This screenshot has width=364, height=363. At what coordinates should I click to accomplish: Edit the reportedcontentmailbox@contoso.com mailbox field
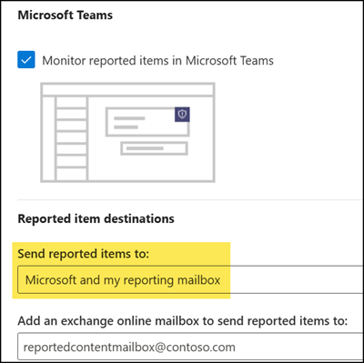pos(190,347)
